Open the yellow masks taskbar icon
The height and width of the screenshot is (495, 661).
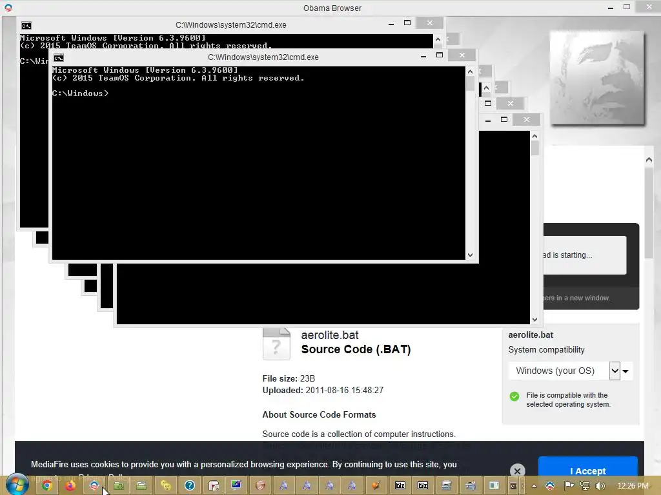pyautogui.click(x=166, y=486)
